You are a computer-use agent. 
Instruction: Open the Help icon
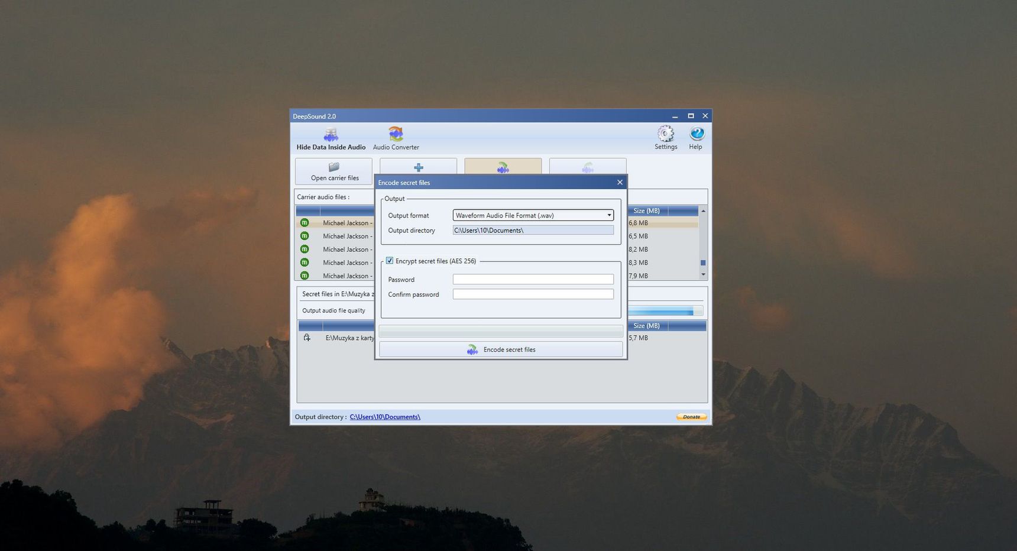[x=696, y=138]
